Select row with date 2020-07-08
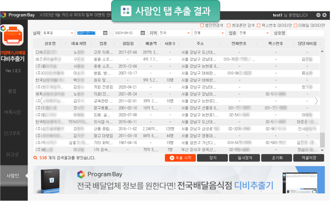Screen dimensions: 331x201 pos(177,115)
